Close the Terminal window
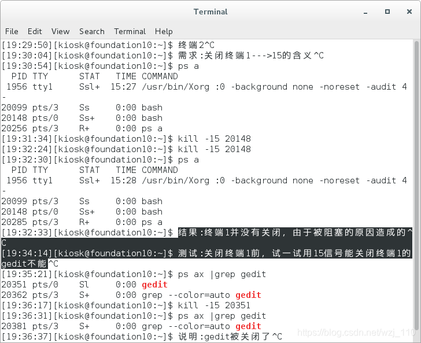421x343 pixels. coord(409,12)
